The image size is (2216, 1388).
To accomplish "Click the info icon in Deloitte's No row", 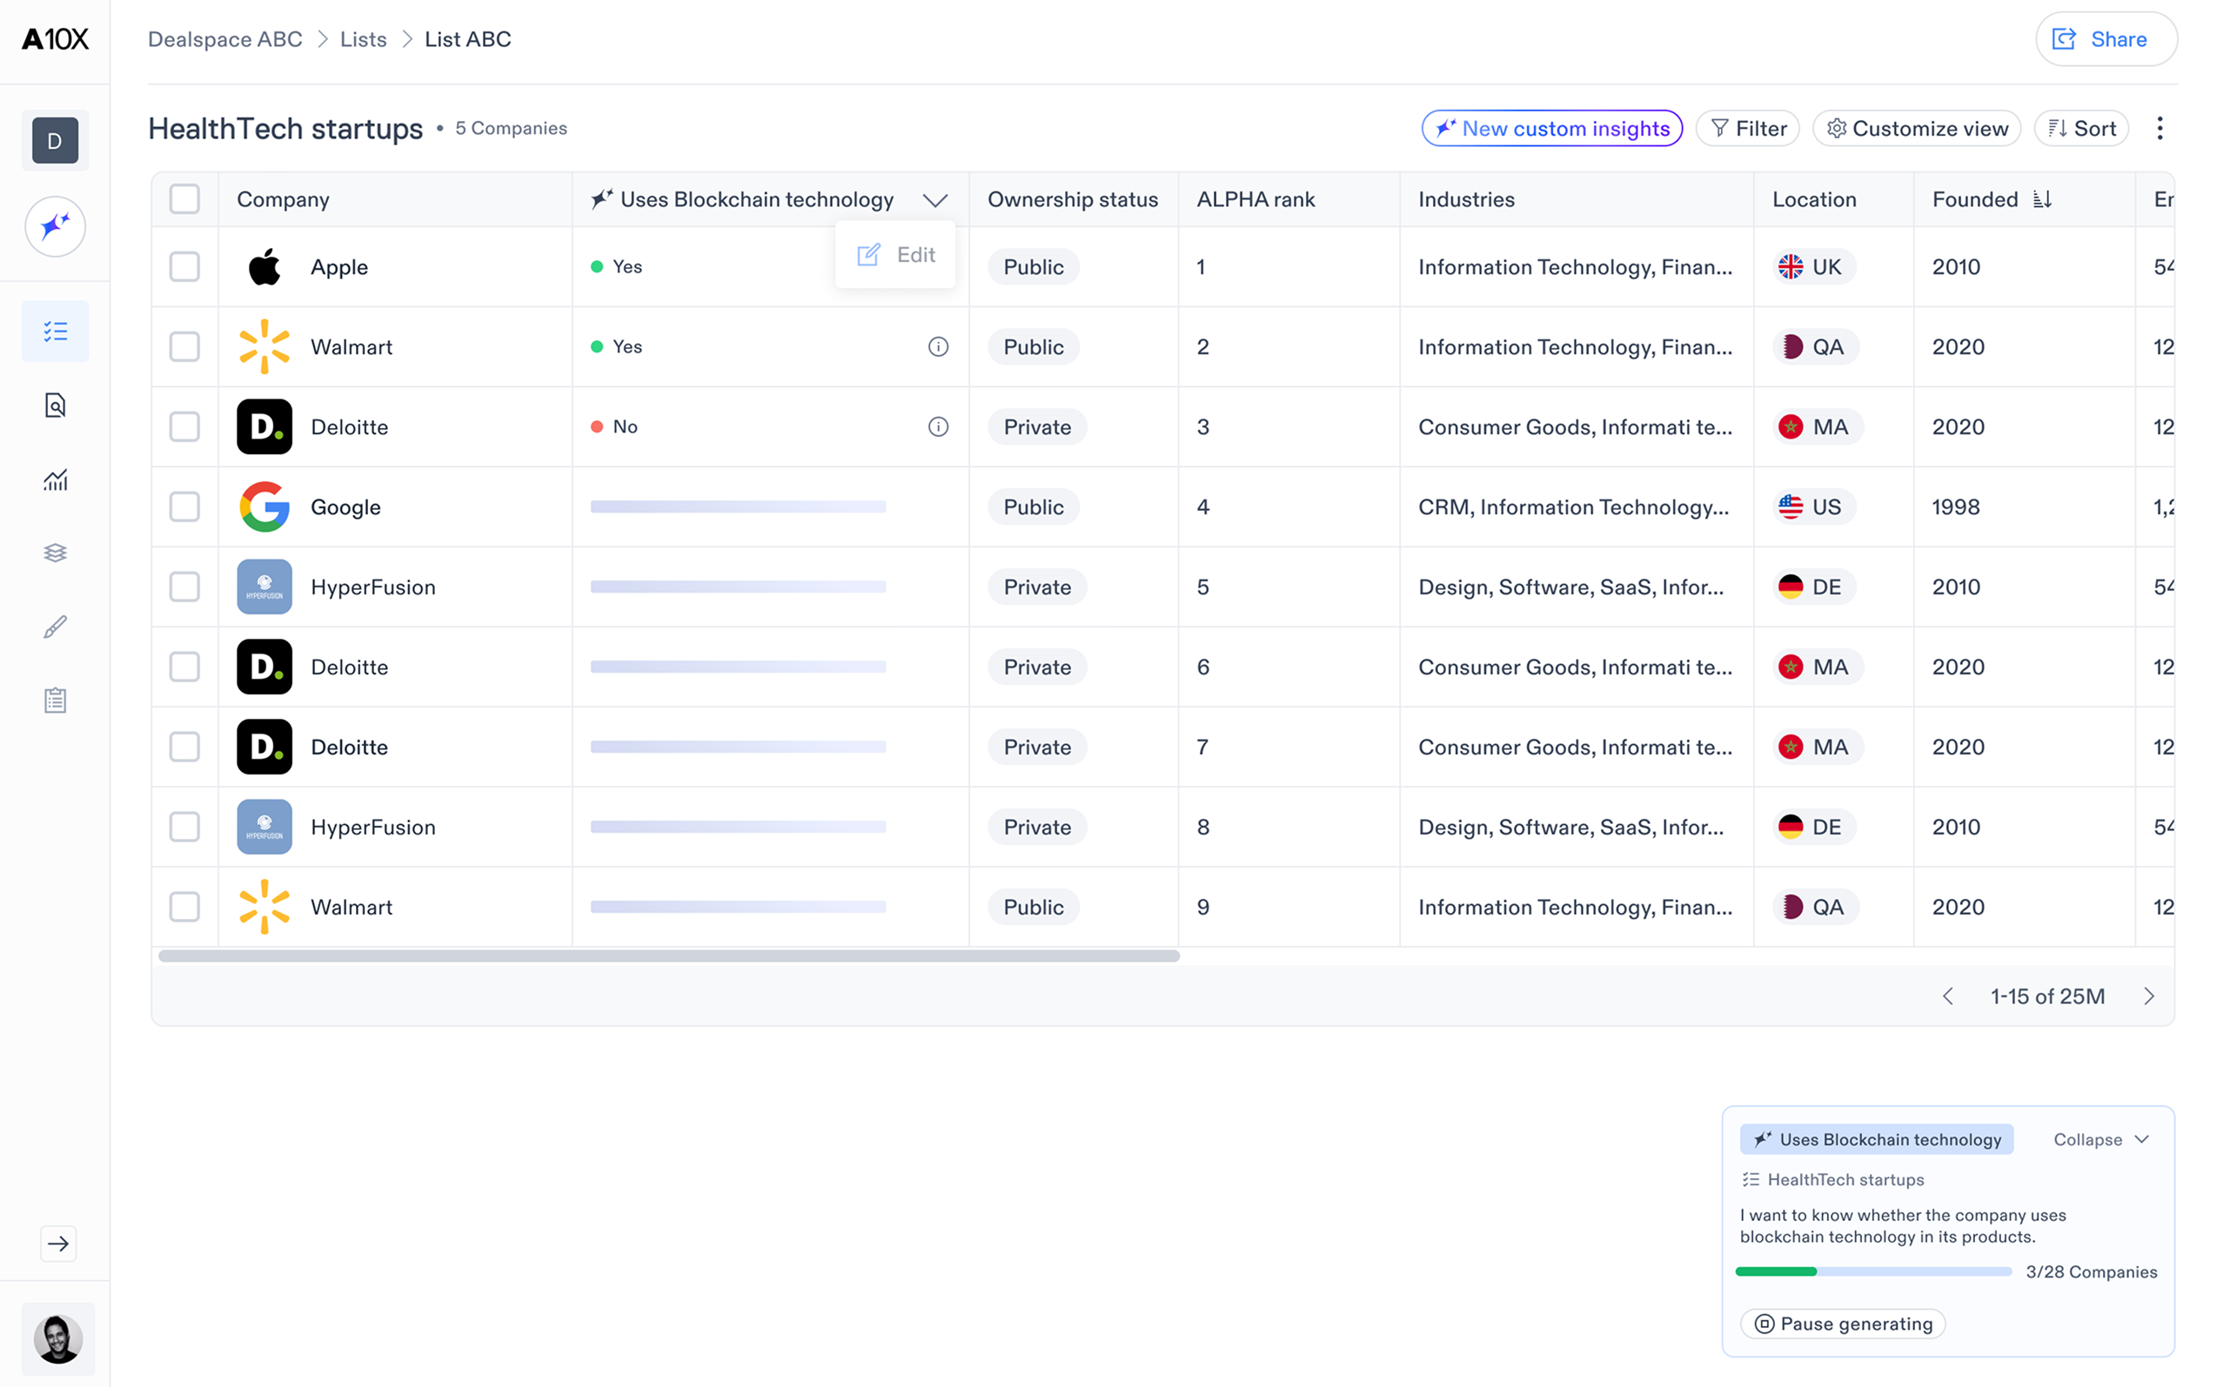I will [938, 426].
